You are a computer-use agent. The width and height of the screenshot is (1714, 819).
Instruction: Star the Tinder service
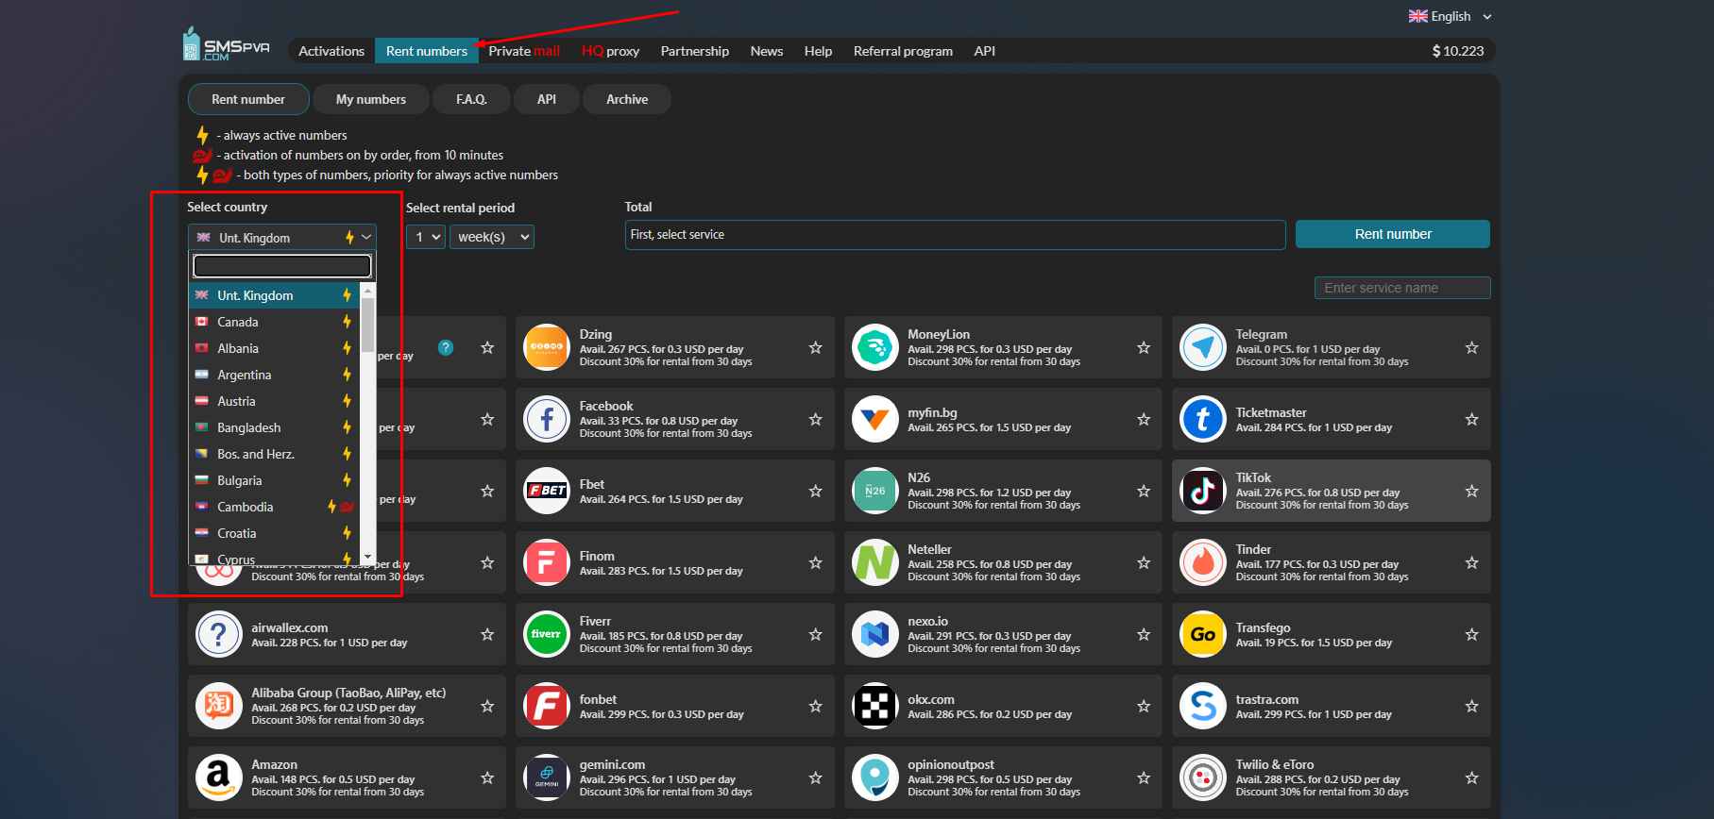click(x=1472, y=562)
